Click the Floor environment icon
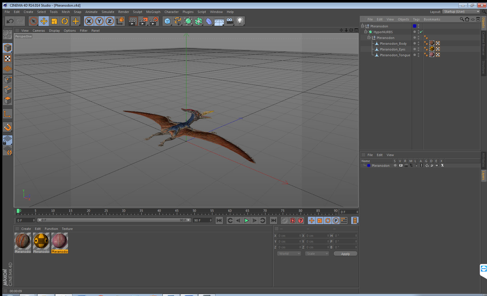Screen dimensions: 487x296 tap(219, 21)
